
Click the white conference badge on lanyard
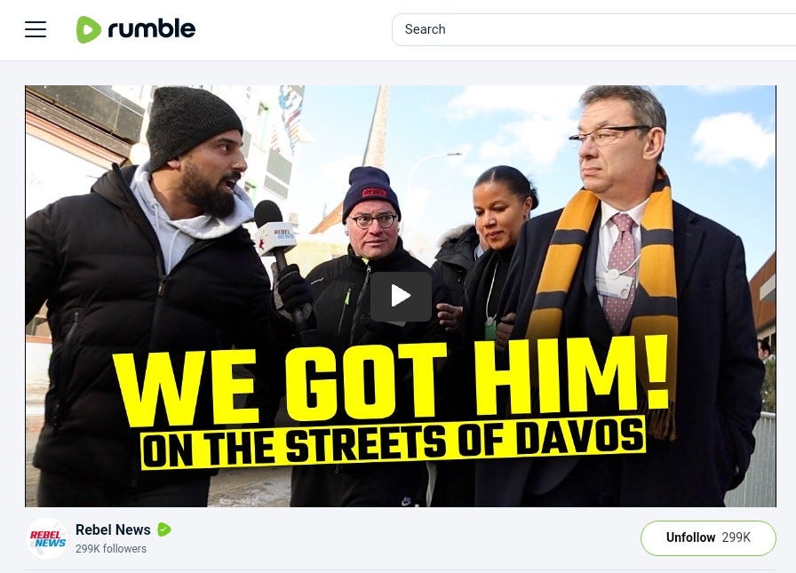(x=614, y=286)
